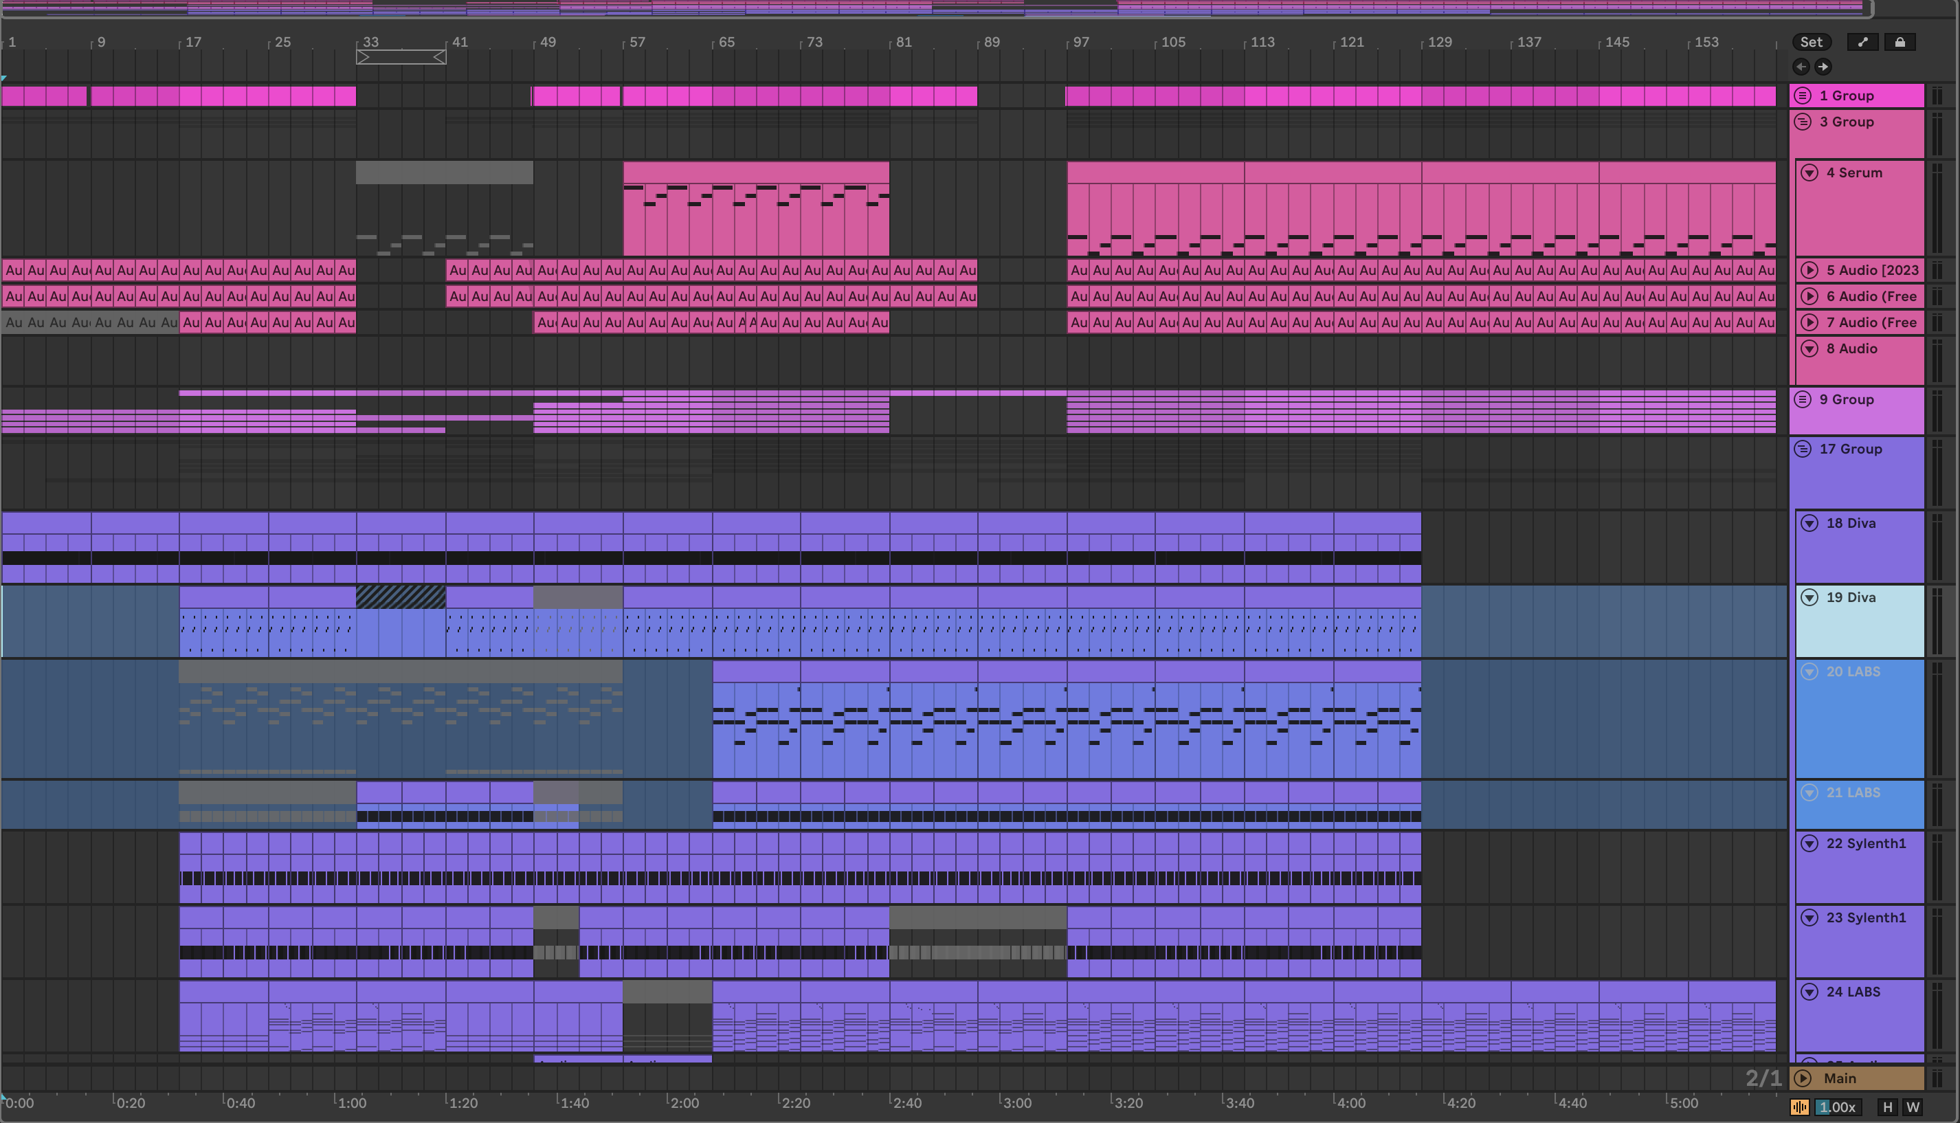
Task: Unfold the Main track
Action: click(x=1803, y=1078)
